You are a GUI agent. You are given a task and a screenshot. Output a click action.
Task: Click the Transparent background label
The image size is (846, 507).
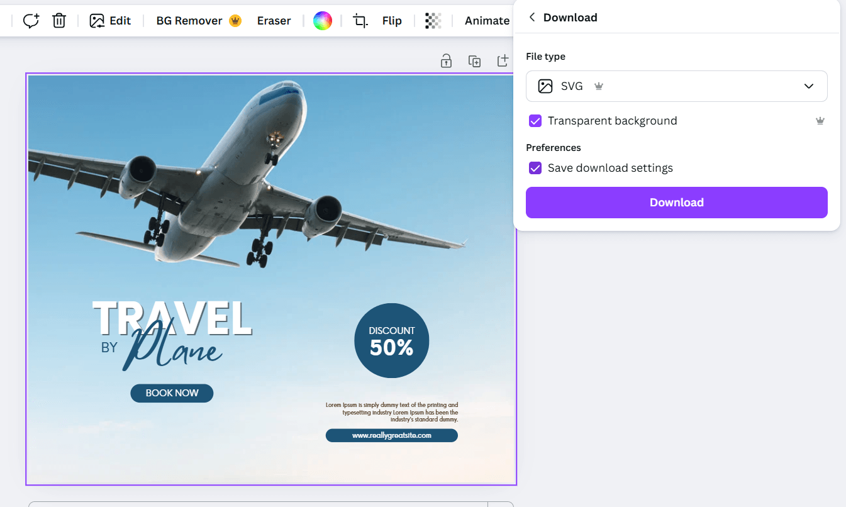pyautogui.click(x=613, y=121)
